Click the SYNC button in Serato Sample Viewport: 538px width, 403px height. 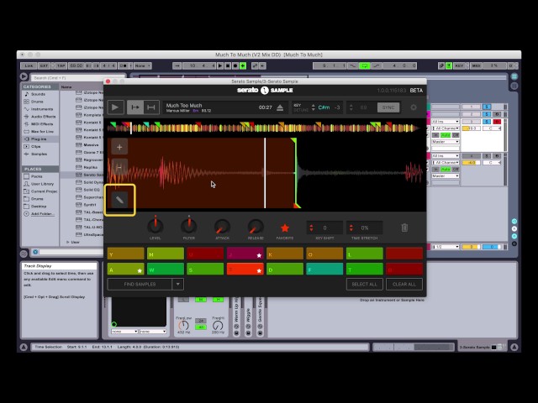click(388, 107)
